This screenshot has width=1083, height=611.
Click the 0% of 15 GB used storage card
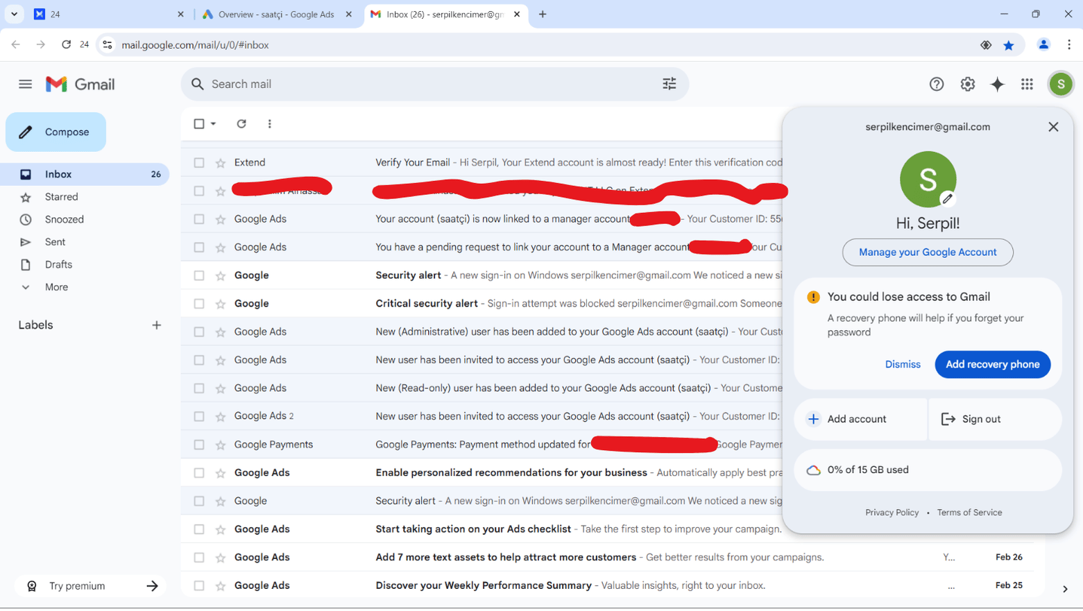click(928, 470)
